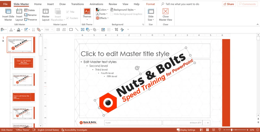Screen dimensions: 260x132
Task: Click the Insert Layout icon
Action: 19,11
